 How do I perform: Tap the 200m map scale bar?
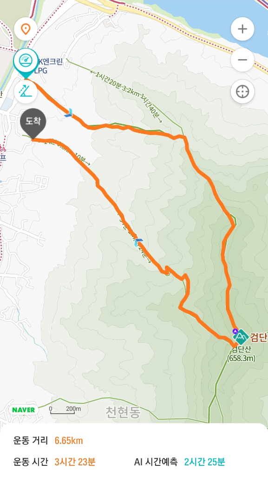pyautogui.click(x=65, y=410)
